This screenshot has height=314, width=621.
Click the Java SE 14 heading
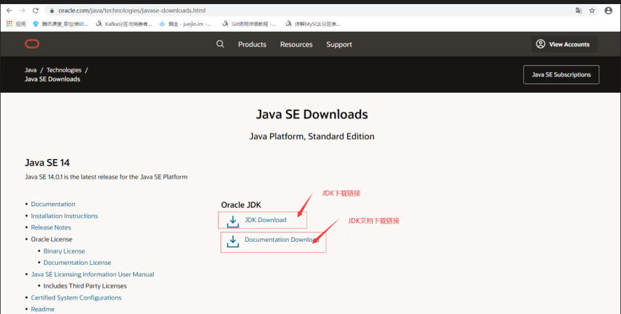[x=47, y=163]
